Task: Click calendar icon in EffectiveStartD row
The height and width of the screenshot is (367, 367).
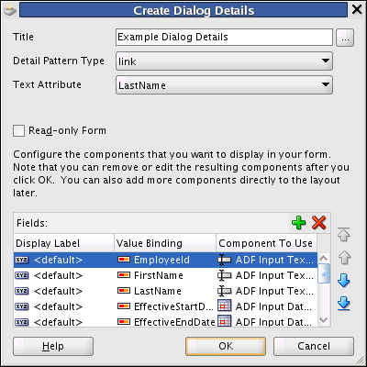Action: click(x=225, y=306)
